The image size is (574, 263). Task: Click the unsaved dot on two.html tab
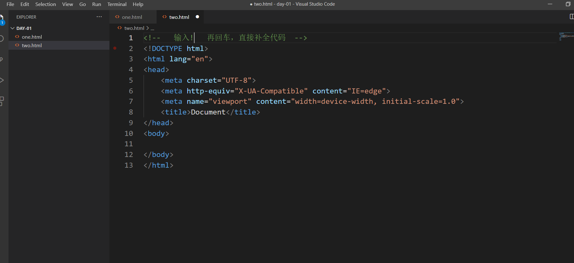pos(197,17)
